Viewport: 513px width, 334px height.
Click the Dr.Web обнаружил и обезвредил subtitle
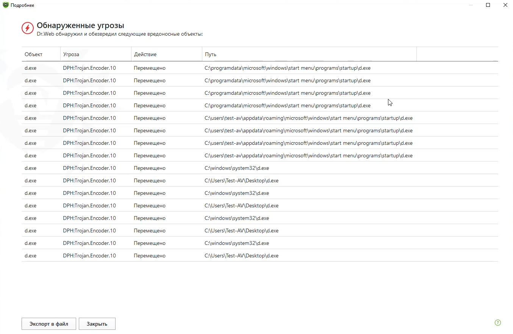coord(120,34)
